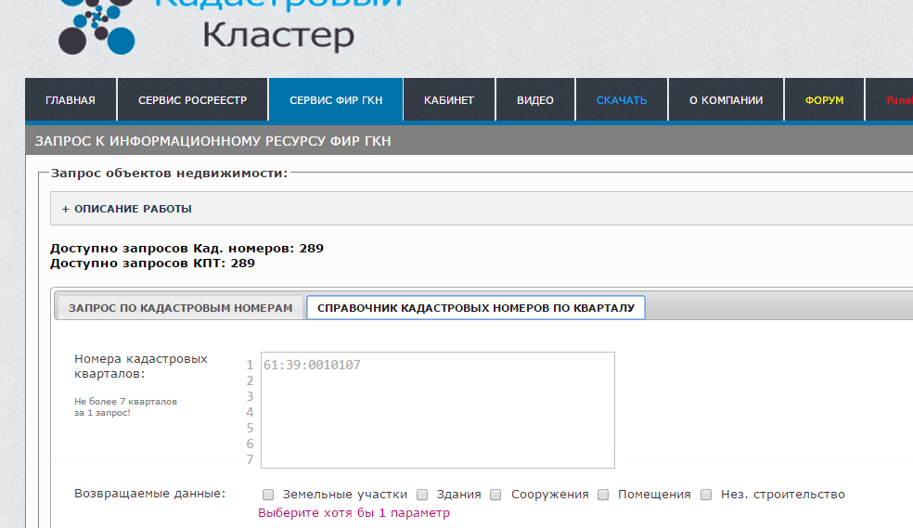The image size is (913, 528).
Task: Check the Сооружения option
Action: pos(495,495)
